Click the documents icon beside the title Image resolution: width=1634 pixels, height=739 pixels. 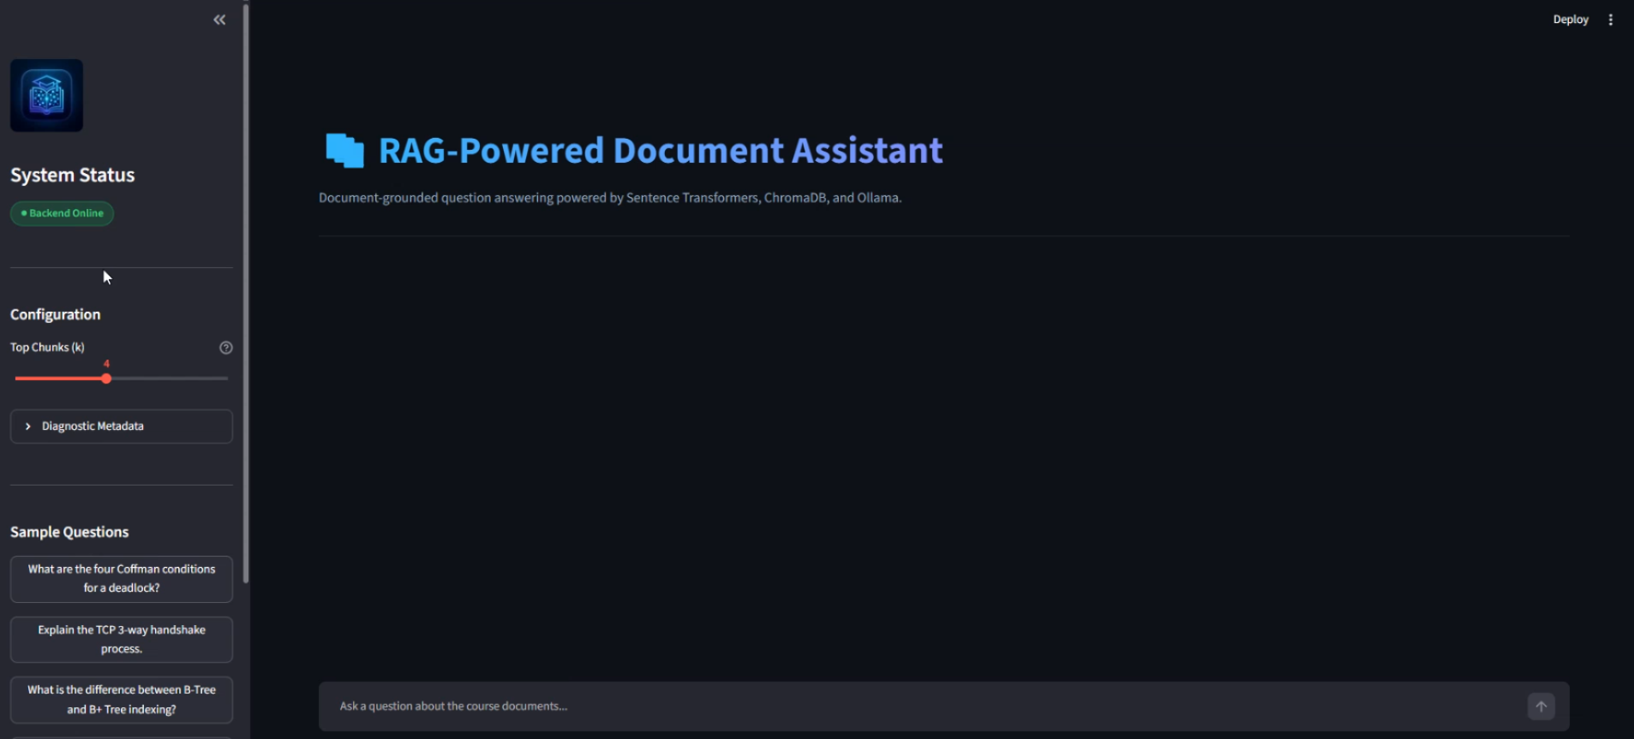[x=344, y=151]
